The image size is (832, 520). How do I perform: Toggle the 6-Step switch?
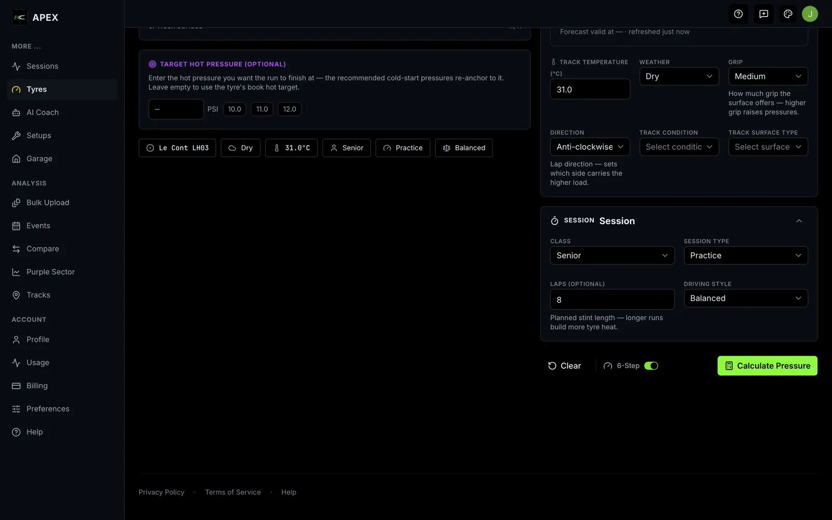pos(651,366)
